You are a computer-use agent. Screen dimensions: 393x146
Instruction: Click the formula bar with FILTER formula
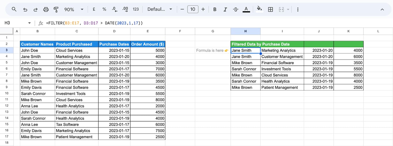tap(219, 23)
